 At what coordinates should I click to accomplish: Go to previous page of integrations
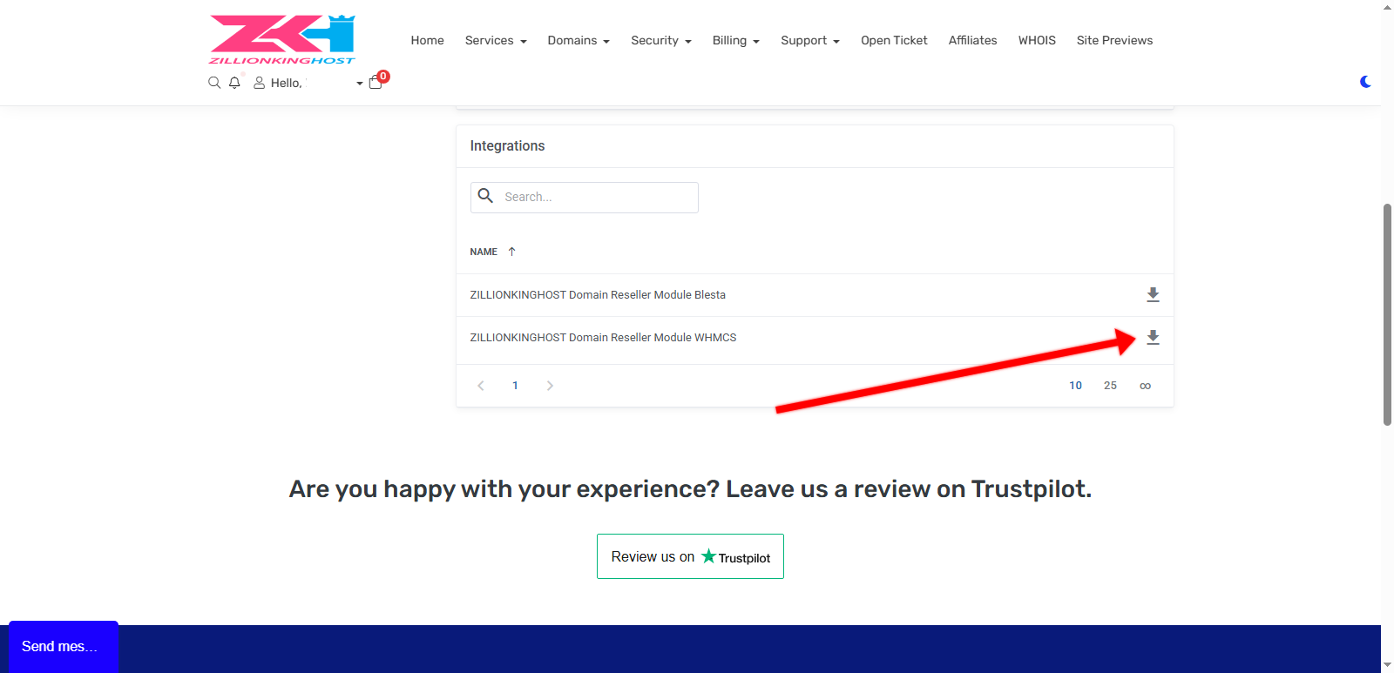[481, 386]
